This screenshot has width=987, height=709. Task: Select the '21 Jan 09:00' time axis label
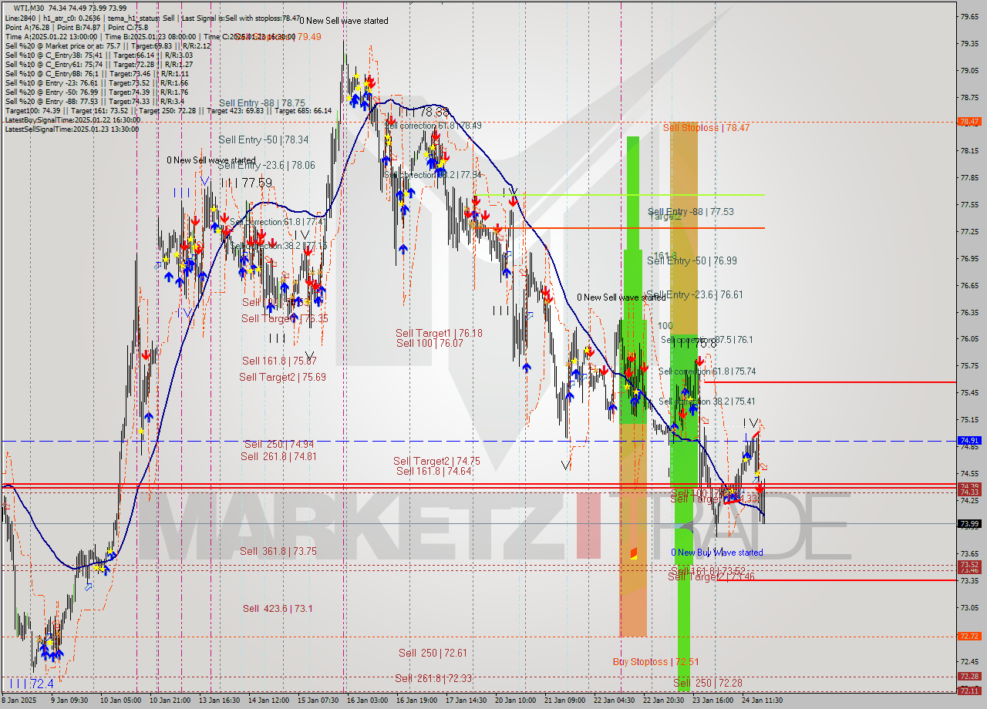pos(564,701)
